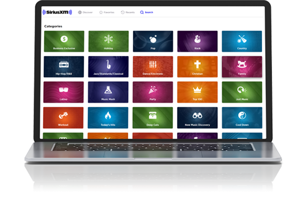Select the Dance/Electronic mixer tile
Screen dimensions: 308x197
153,67
